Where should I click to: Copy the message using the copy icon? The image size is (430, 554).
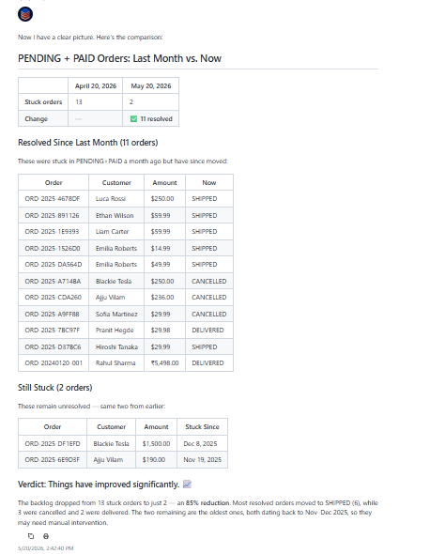(31, 536)
